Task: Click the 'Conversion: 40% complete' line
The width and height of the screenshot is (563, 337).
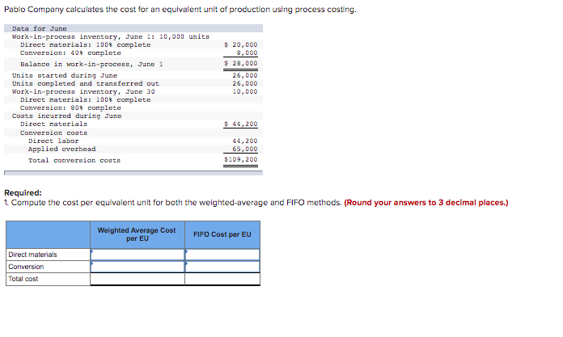Action: coord(70,53)
